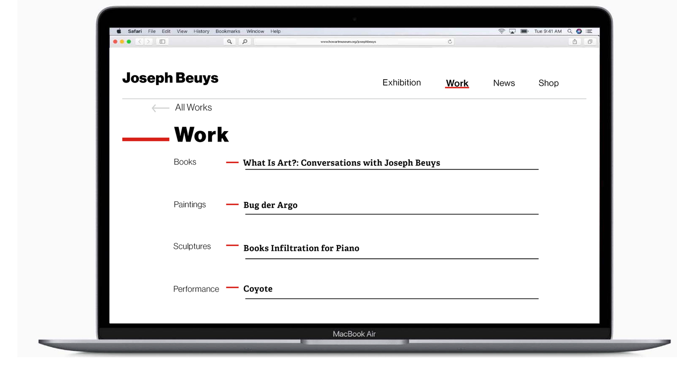This screenshot has height=384, width=677.
Task: Click the Work page heading
Action: (201, 135)
